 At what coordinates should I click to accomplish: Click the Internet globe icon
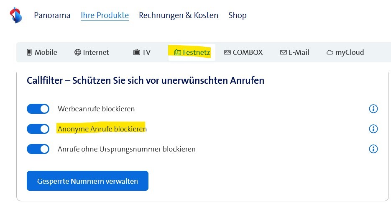(x=77, y=52)
